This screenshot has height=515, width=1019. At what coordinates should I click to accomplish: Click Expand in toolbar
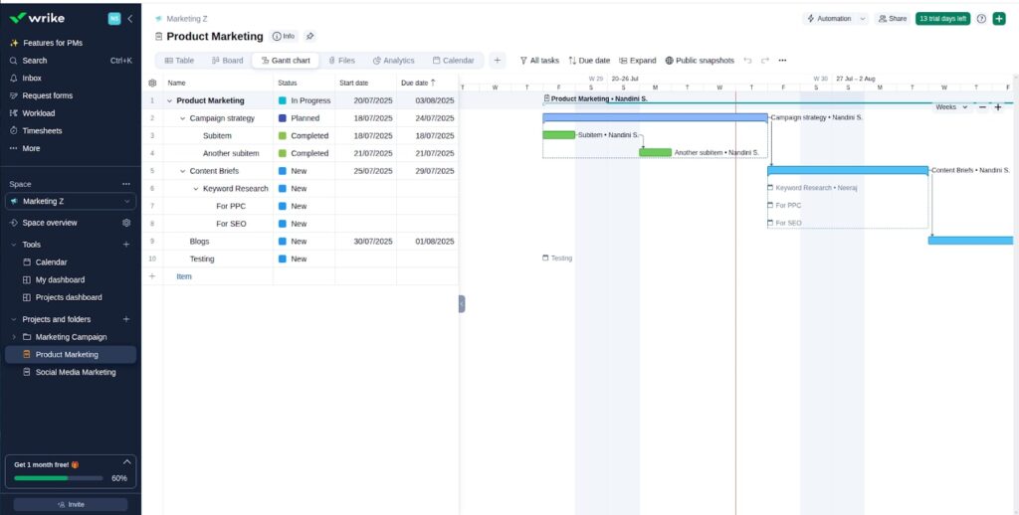tap(638, 61)
